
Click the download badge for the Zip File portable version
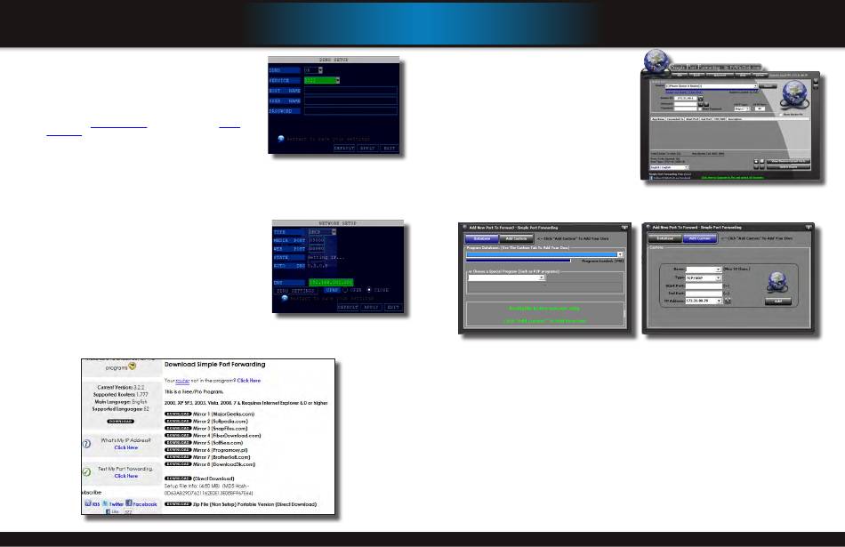click(x=178, y=504)
